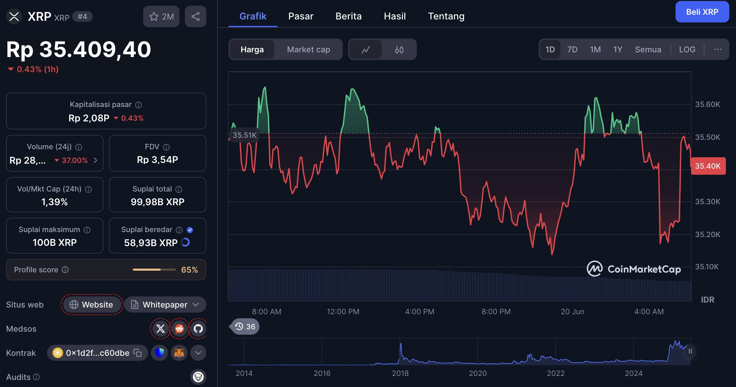Image resolution: width=736 pixels, height=387 pixels.
Task: Switch chart to candlestick view
Action: click(x=399, y=50)
